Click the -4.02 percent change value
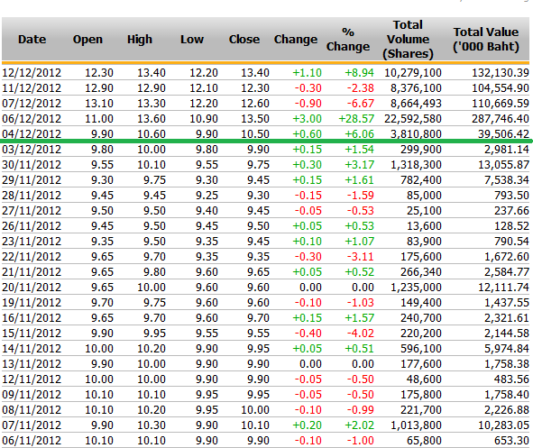 click(361, 334)
